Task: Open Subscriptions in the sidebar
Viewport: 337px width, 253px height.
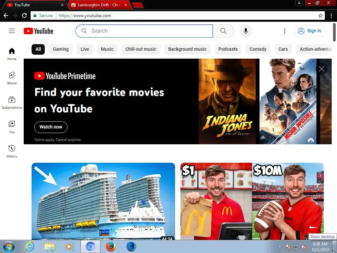Action: (x=12, y=103)
